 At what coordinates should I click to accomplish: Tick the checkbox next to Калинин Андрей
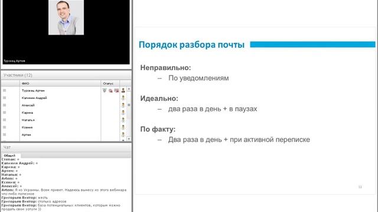point(4,98)
